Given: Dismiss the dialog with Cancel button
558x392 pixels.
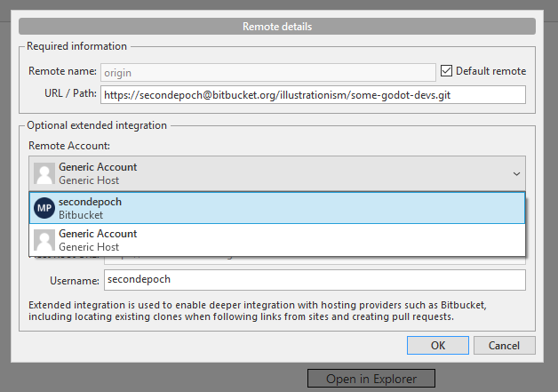Looking at the screenshot, I should click(x=505, y=346).
